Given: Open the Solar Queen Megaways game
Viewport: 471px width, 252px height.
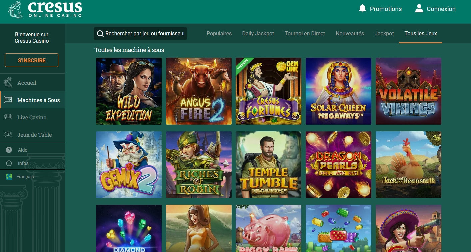Looking at the screenshot, I should tap(338, 91).
